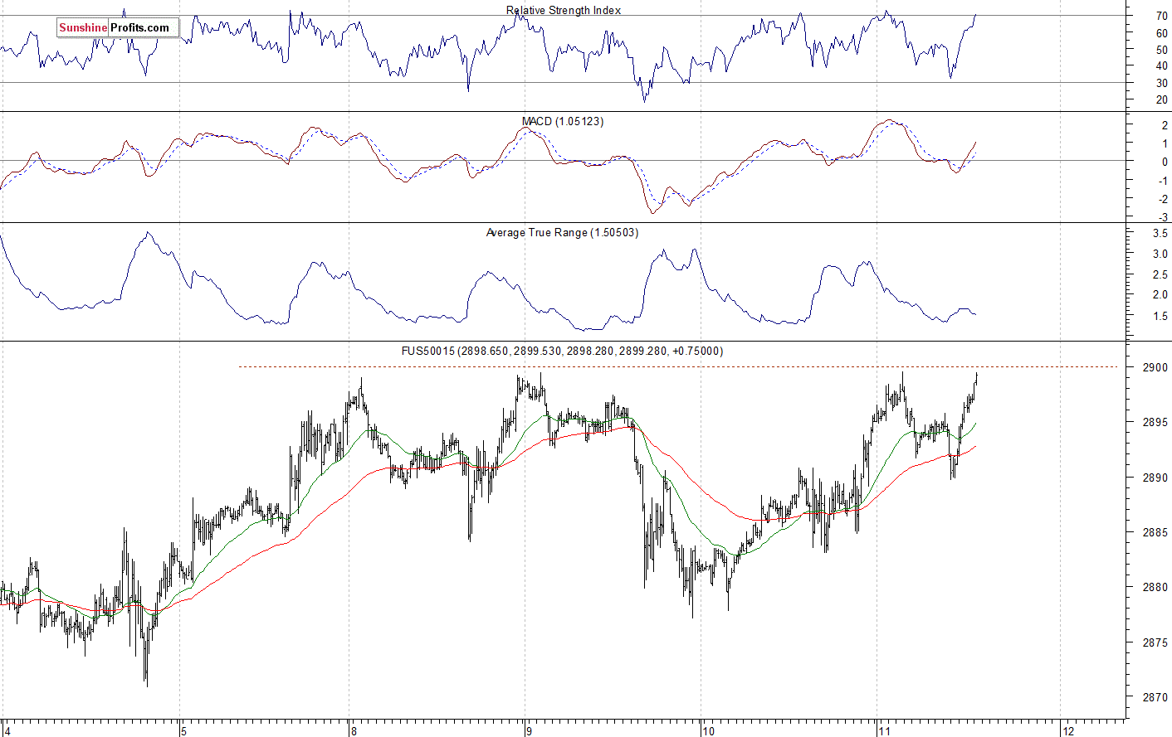Viewport: 1172px width, 737px height.
Task: Select date label 9 on time axis
Action: 528,730
